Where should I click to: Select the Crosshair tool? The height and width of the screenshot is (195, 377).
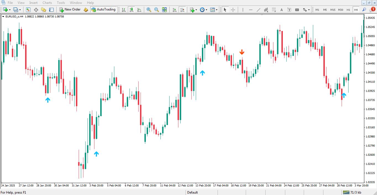233,10
